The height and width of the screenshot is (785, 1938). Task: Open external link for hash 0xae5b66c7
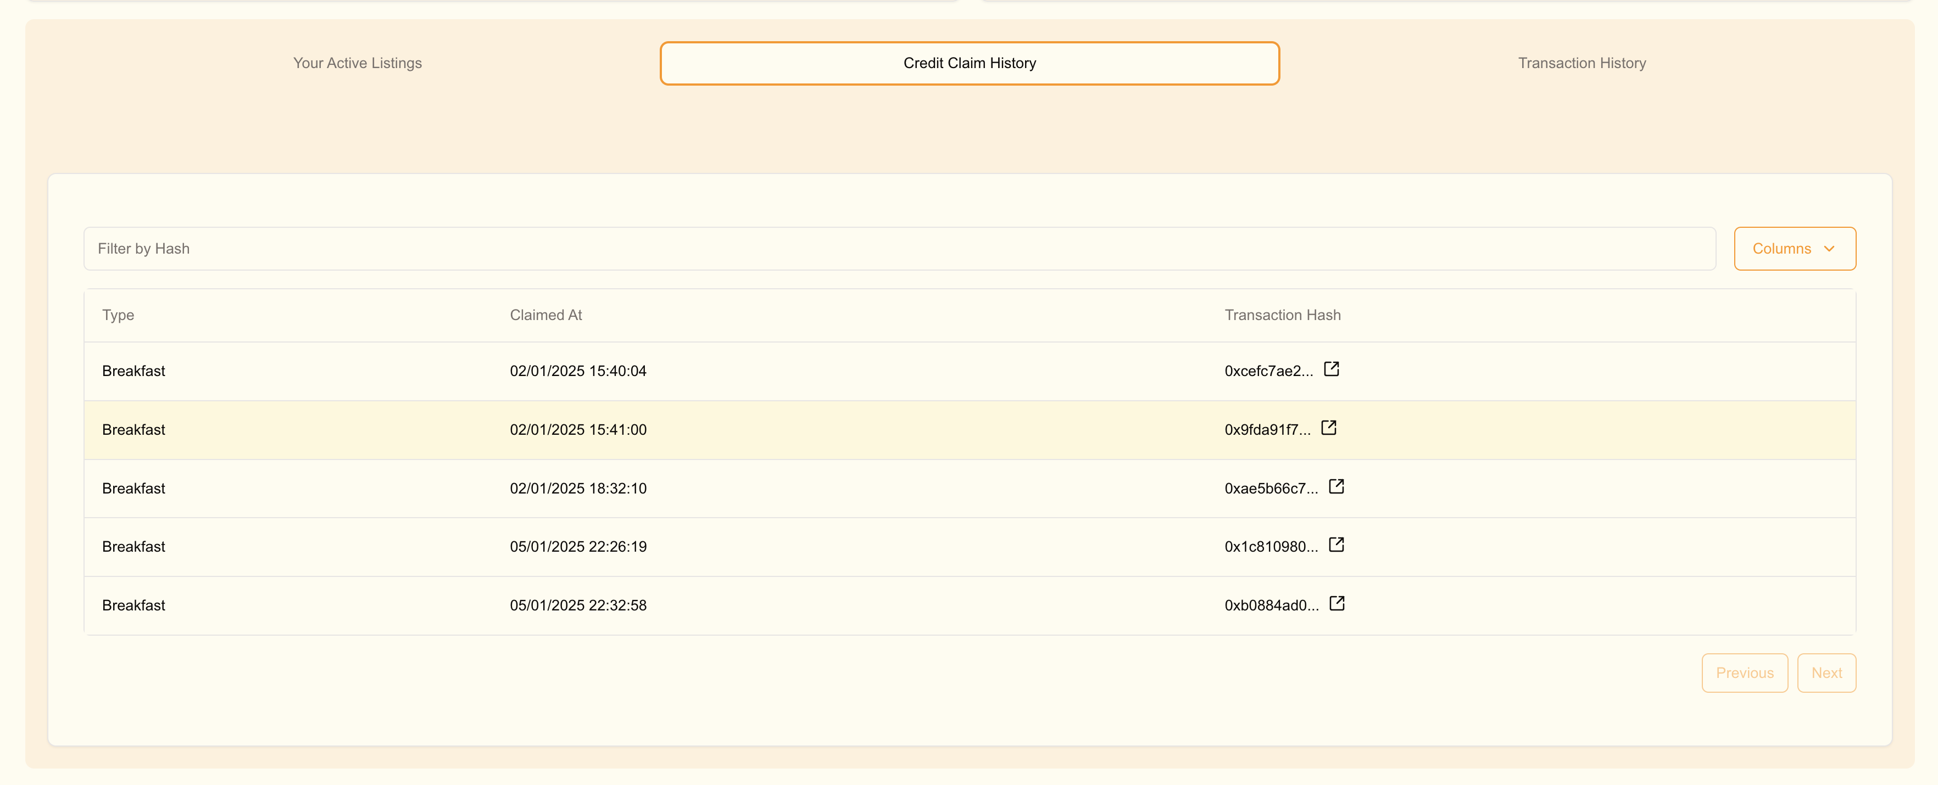click(1336, 486)
